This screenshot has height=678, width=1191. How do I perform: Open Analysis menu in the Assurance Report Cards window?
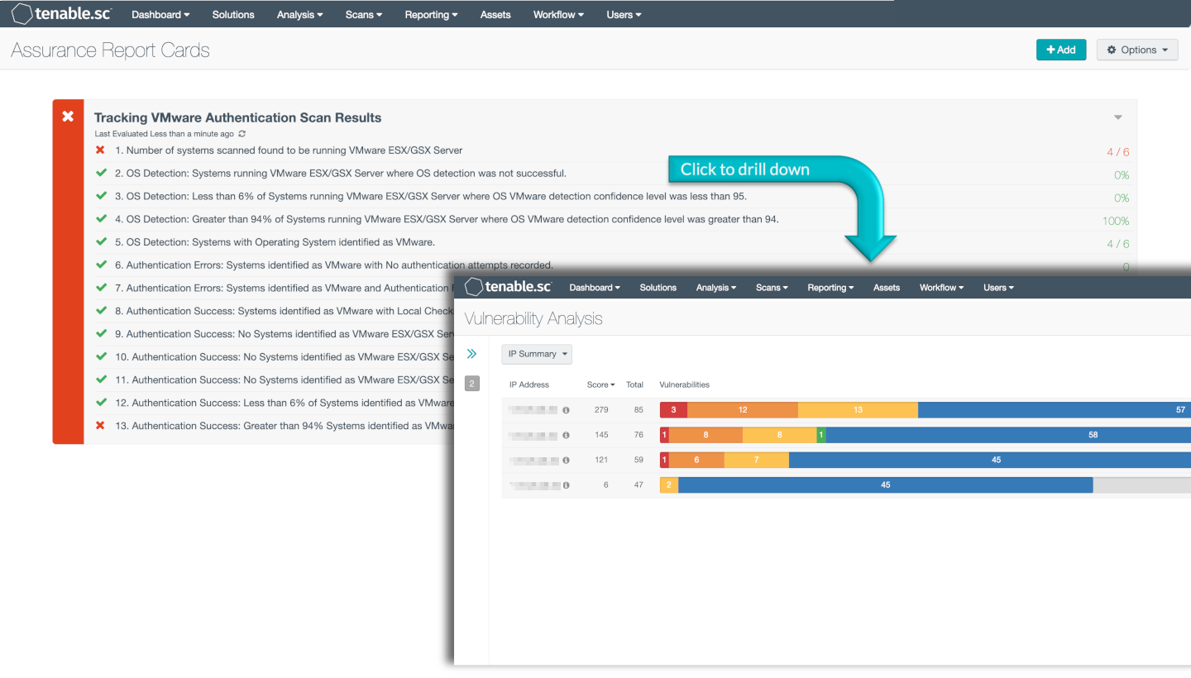299,14
